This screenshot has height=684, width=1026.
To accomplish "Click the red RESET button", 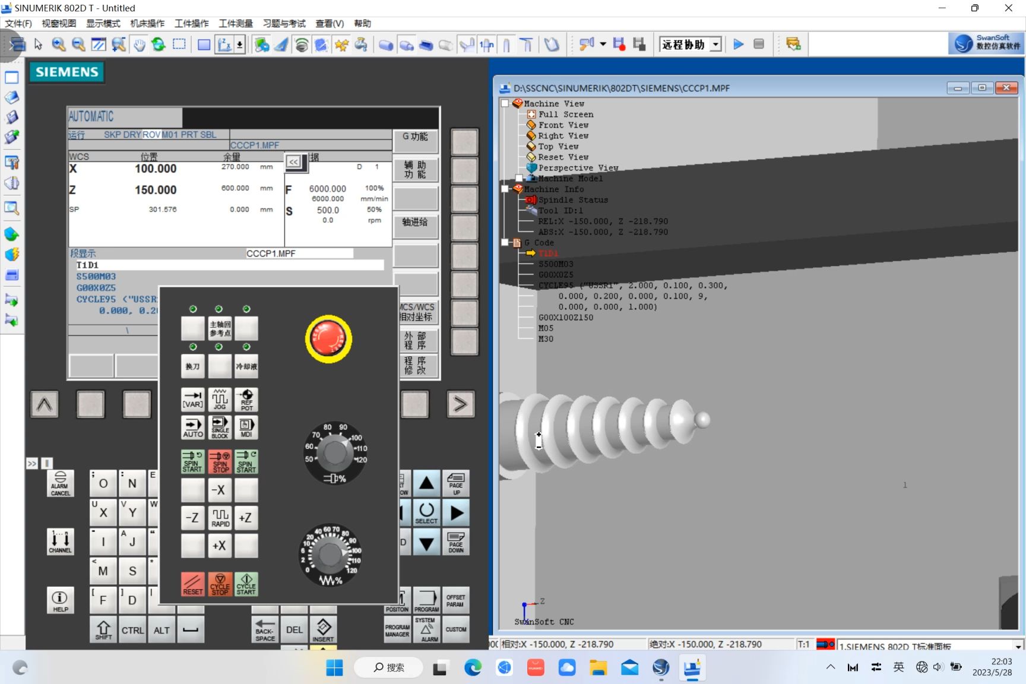I will pyautogui.click(x=192, y=584).
